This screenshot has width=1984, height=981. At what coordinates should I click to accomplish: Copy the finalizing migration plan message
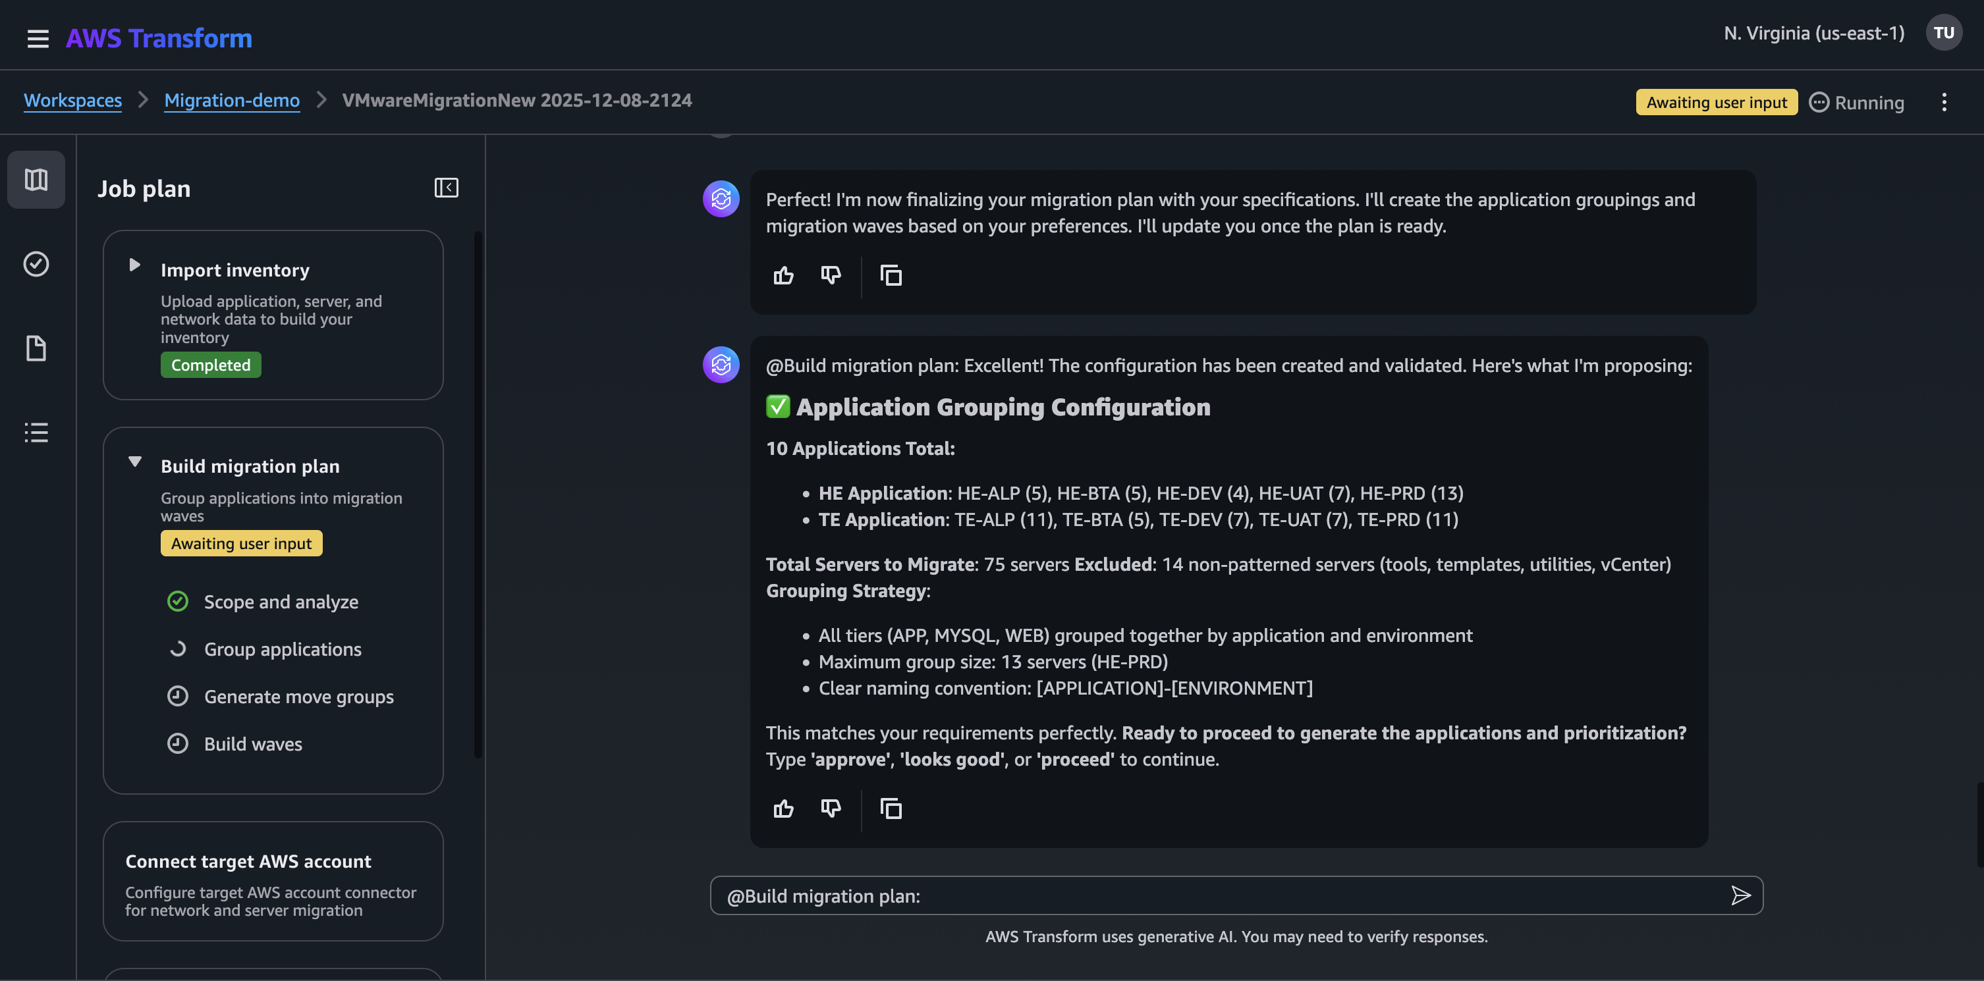891,275
